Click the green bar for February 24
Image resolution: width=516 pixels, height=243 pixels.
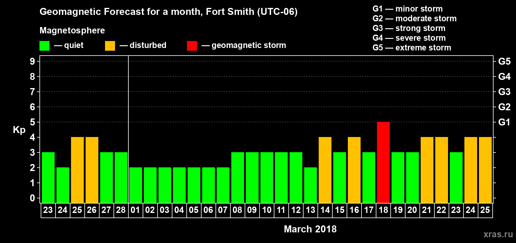63,185
